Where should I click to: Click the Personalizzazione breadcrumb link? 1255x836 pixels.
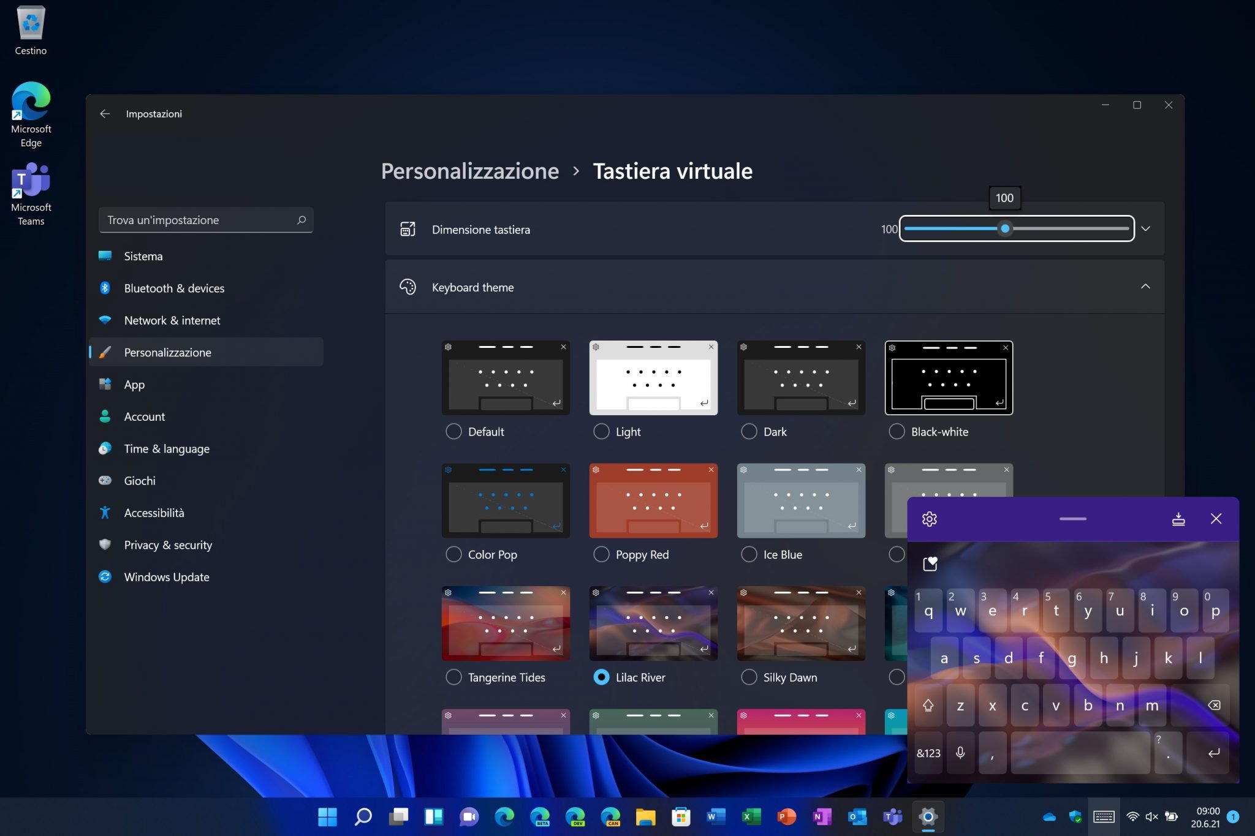pyautogui.click(x=469, y=171)
